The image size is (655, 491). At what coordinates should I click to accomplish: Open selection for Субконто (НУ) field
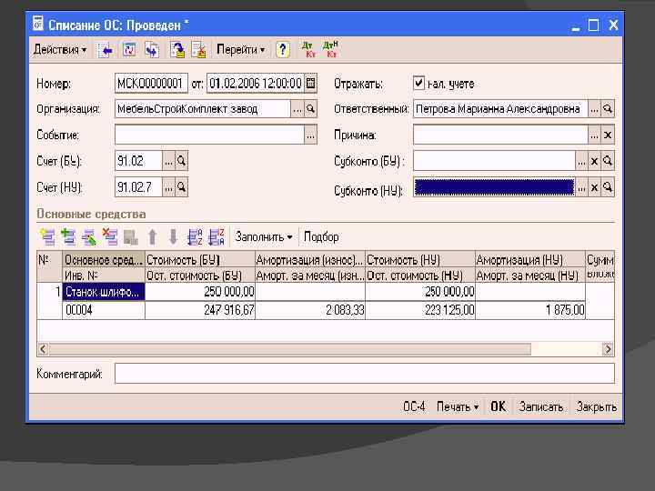pos(581,187)
